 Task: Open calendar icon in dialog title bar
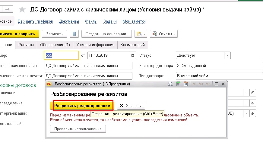click(185, 84)
